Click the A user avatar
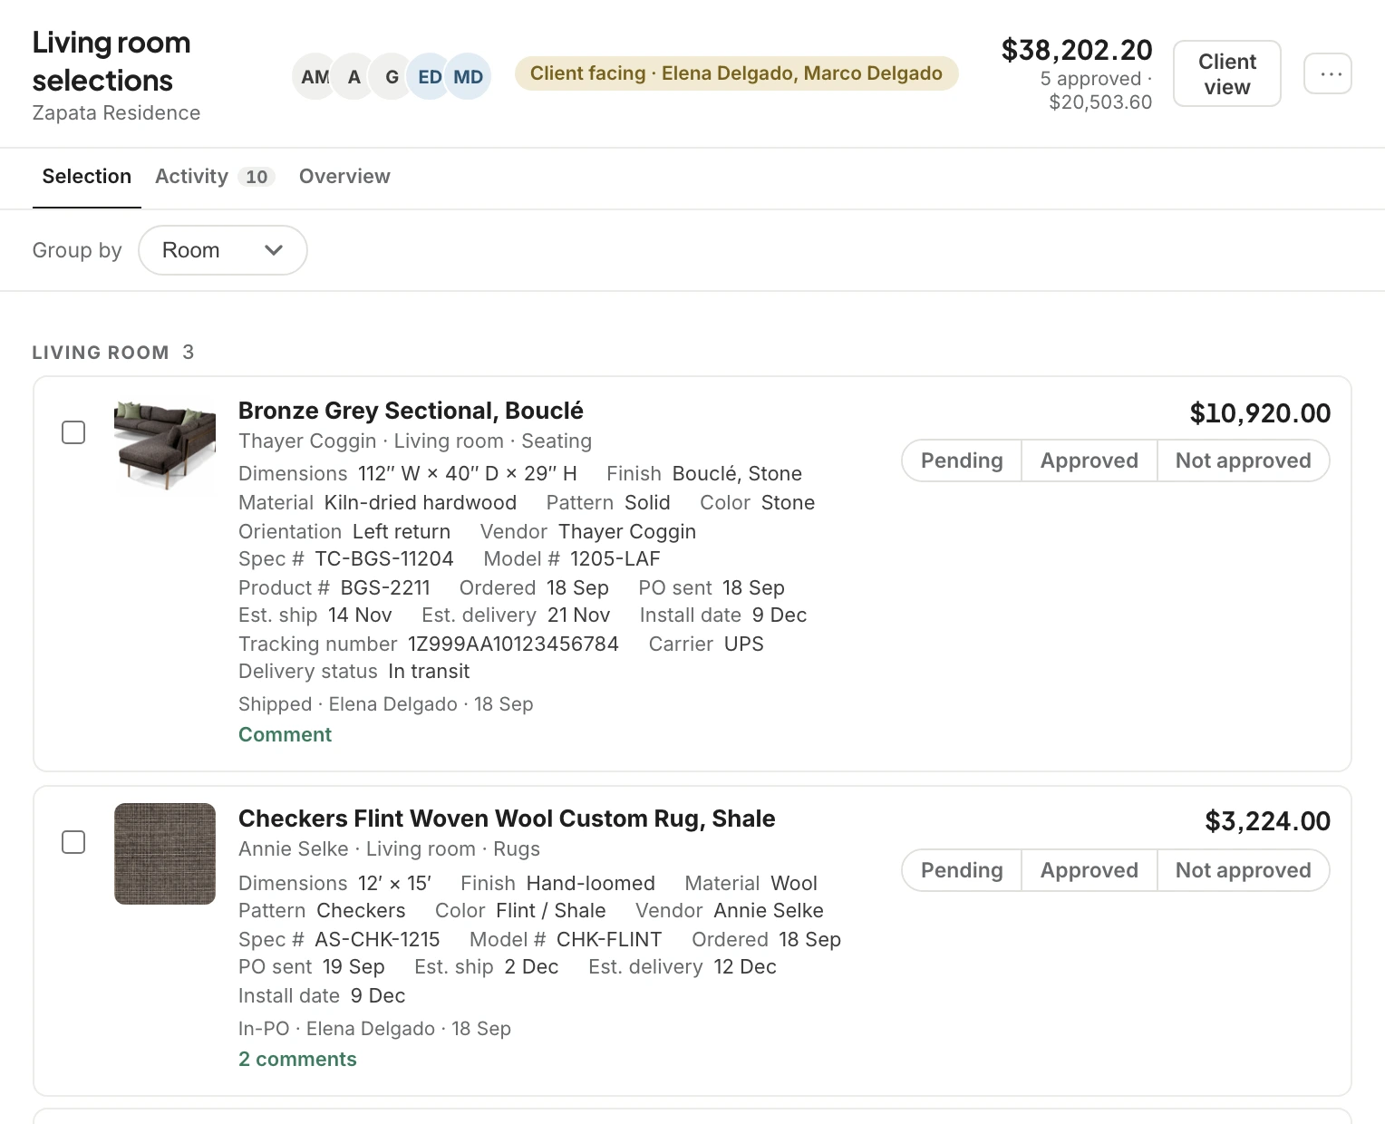This screenshot has height=1124, width=1385. 354,76
